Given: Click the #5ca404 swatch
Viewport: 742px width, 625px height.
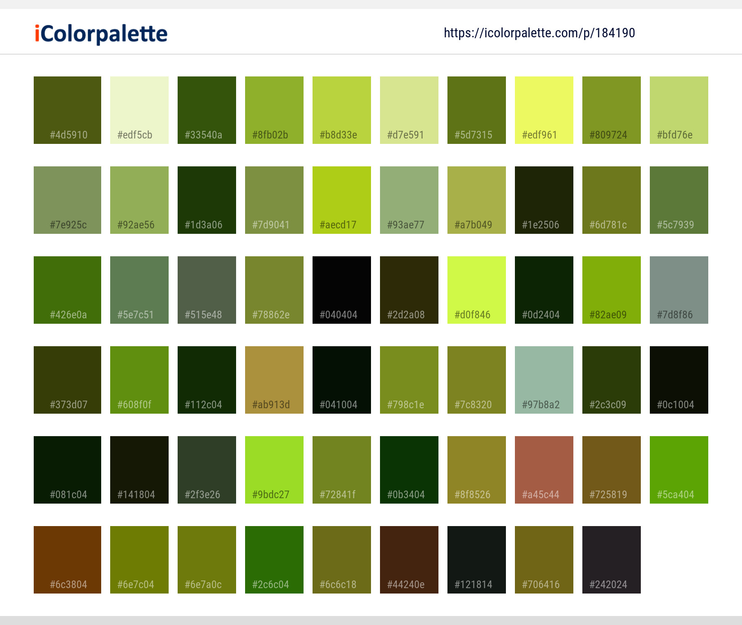Looking at the screenshot, I should [679, 470].
